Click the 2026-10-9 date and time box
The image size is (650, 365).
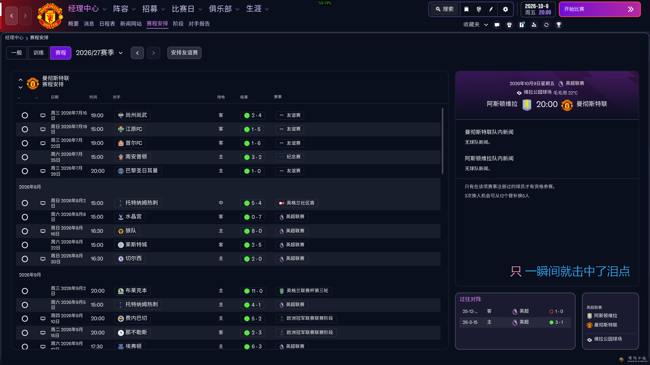538,9
